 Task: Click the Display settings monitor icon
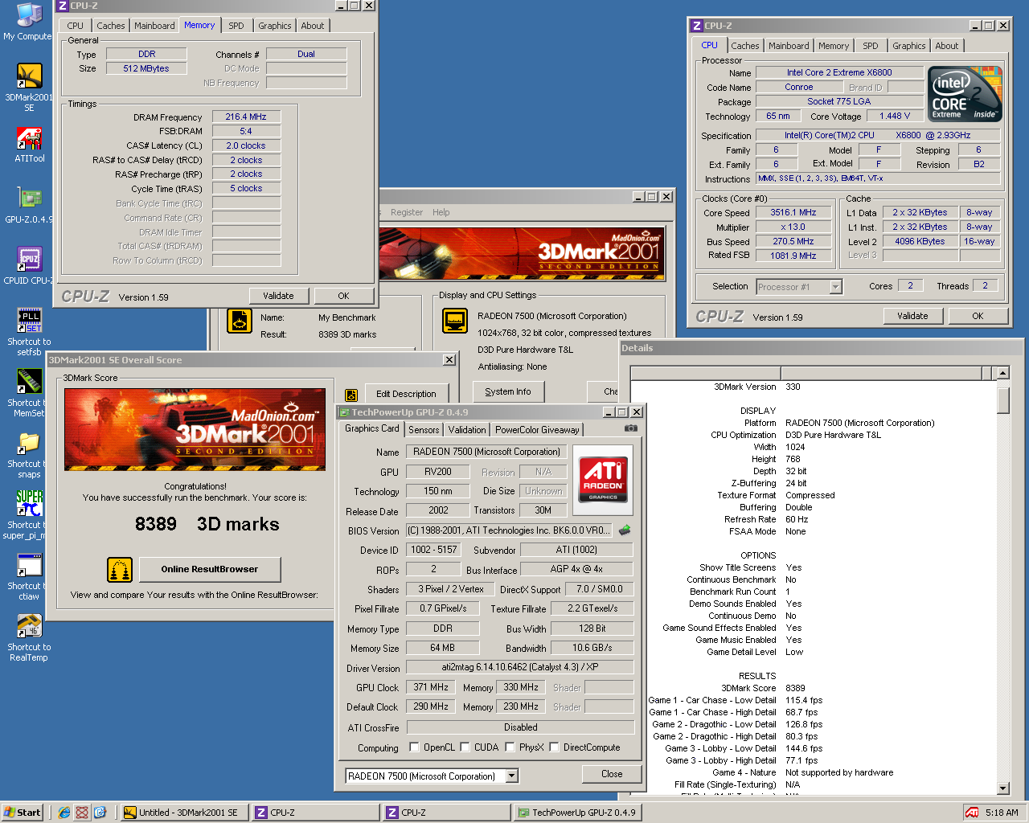click(454, 321)
